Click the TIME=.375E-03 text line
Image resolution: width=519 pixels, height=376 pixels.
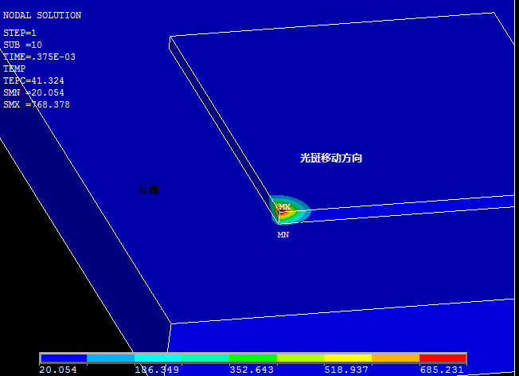coord(37,57)
